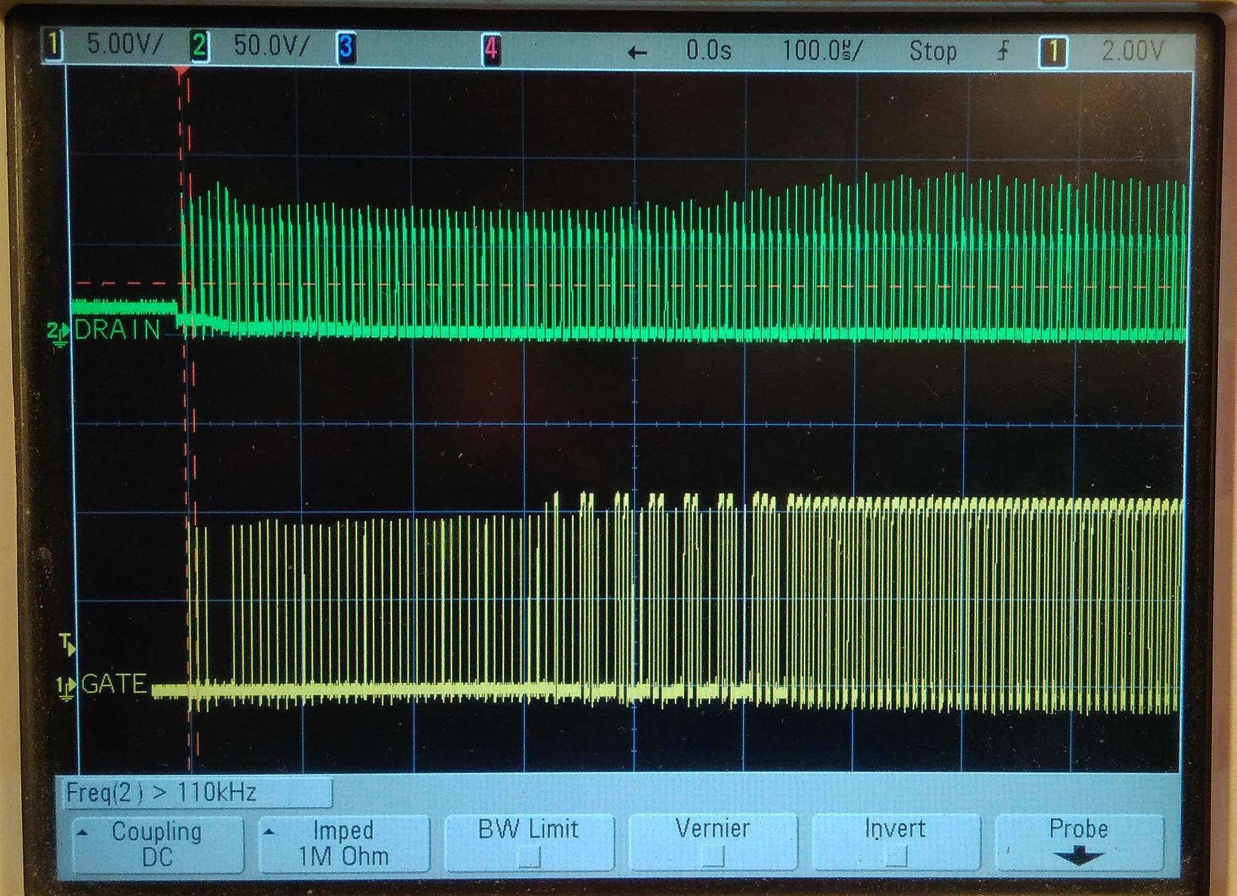Click the GATE channel ground marker
The height and width of the screenshot is (896, 1237).
(66, 688)
